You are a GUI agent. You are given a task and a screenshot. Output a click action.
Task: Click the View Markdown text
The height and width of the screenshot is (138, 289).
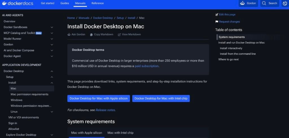tap(132, 34)
